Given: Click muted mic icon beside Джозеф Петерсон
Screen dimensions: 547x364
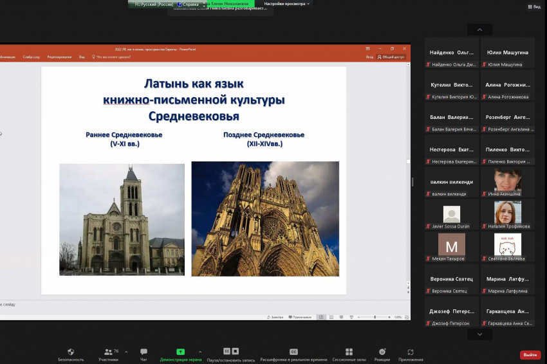Looking at the screenshot, I should pyautogui.click(x=428, y=323).
